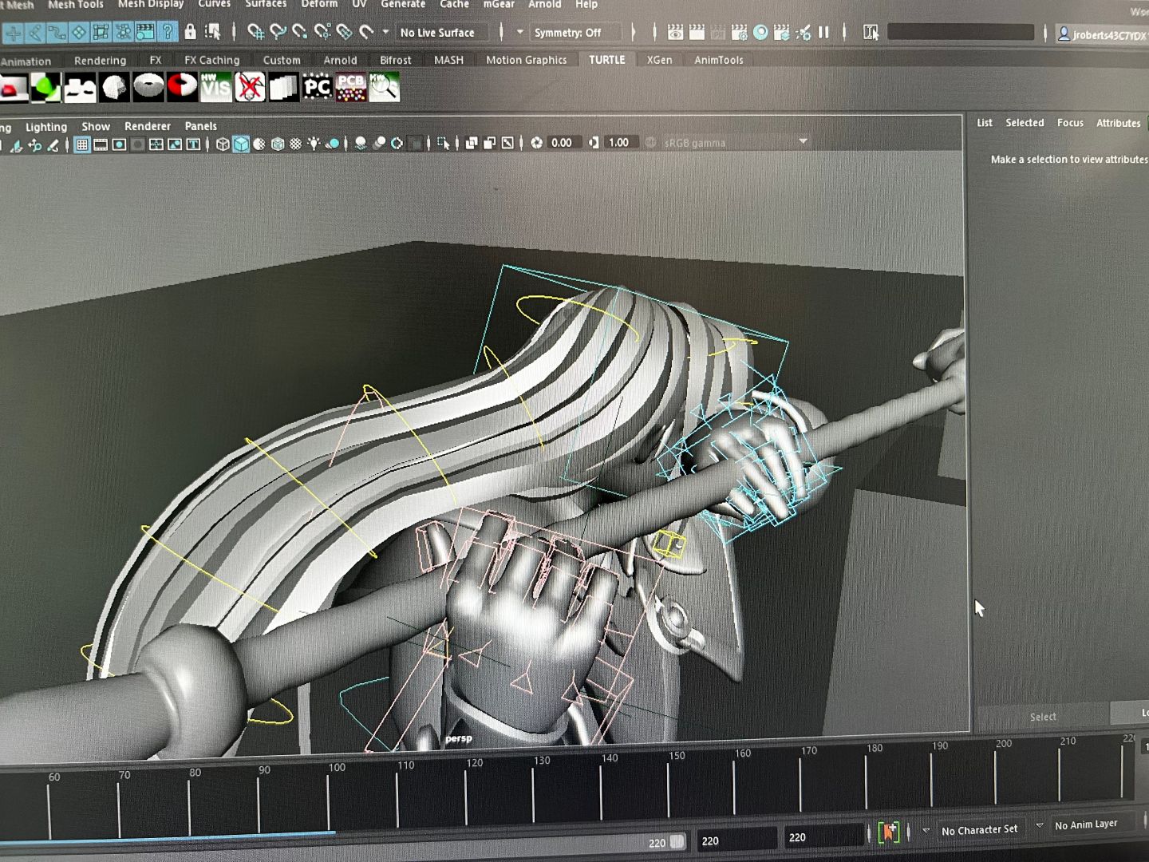Click the lock selection padlock icon

click(190, 32)
